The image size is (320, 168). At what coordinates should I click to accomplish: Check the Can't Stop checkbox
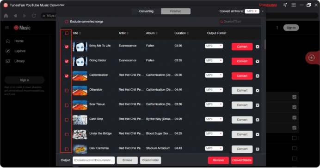click(67, 120)
